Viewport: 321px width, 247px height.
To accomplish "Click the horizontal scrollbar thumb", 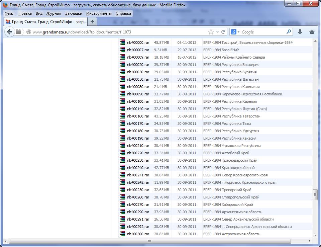I will (150, 241).
